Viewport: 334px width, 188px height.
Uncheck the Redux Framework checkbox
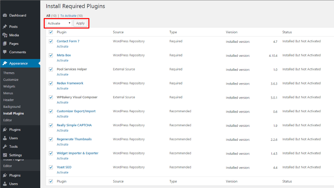click(51, 83)
